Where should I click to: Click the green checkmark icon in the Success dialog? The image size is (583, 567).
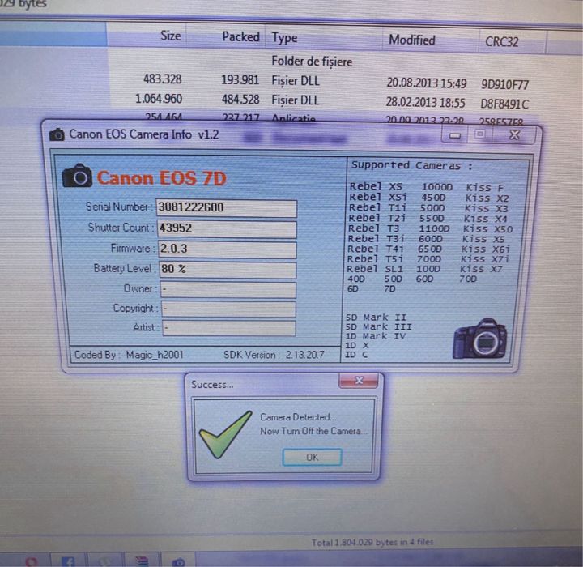(225, 434)
